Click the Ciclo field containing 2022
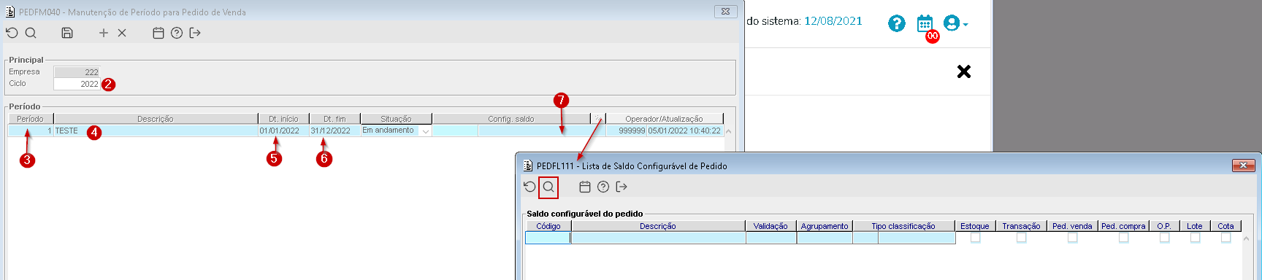The image size is (1262, 280). click(77, 84)
